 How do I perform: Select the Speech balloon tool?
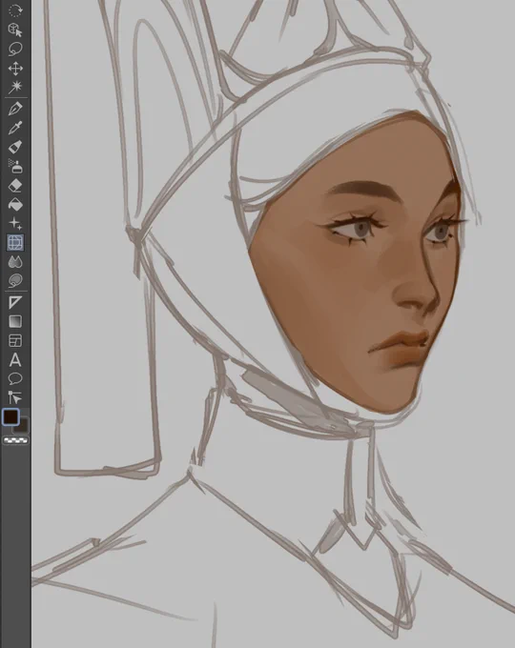point(15,378)
